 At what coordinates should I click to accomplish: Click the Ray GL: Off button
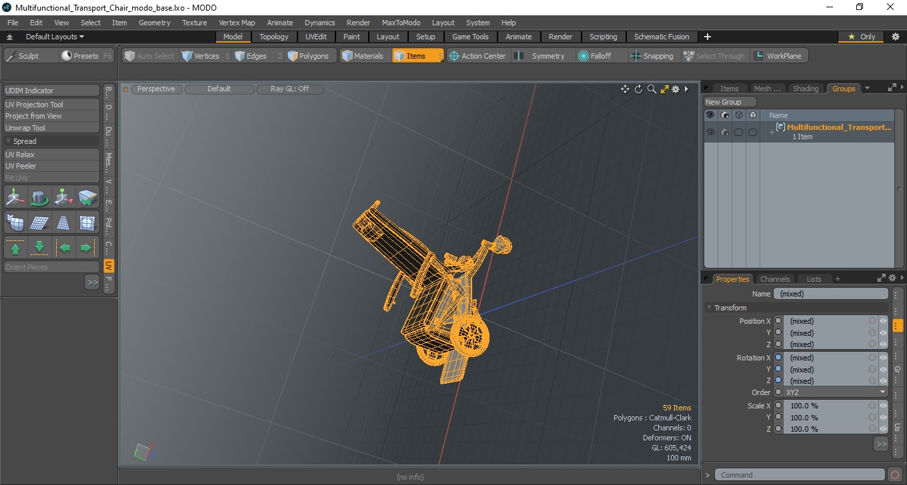(290, 89)
